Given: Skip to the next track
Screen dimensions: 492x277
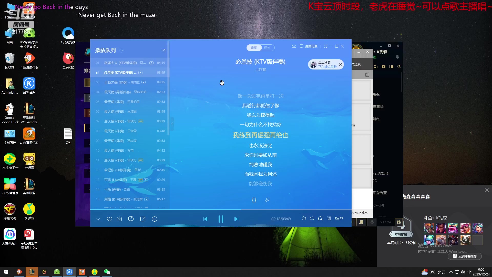Looking at the screenshot, I should (x=236, y=219).
